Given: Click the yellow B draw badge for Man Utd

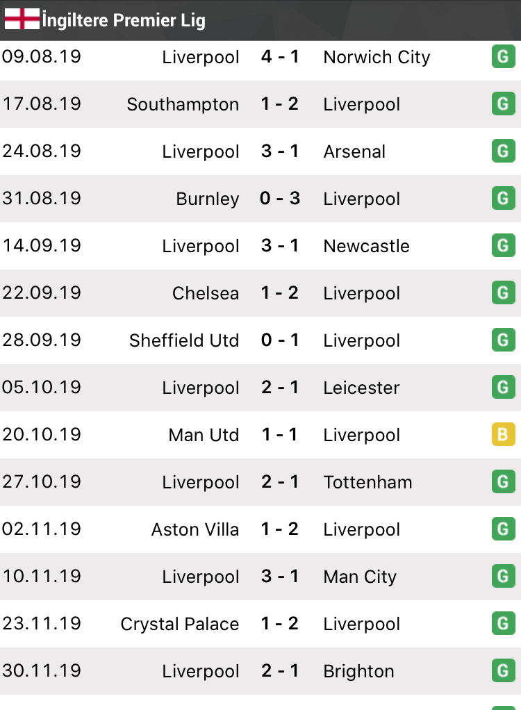Looking at the screenshot, I should [503, 435].
